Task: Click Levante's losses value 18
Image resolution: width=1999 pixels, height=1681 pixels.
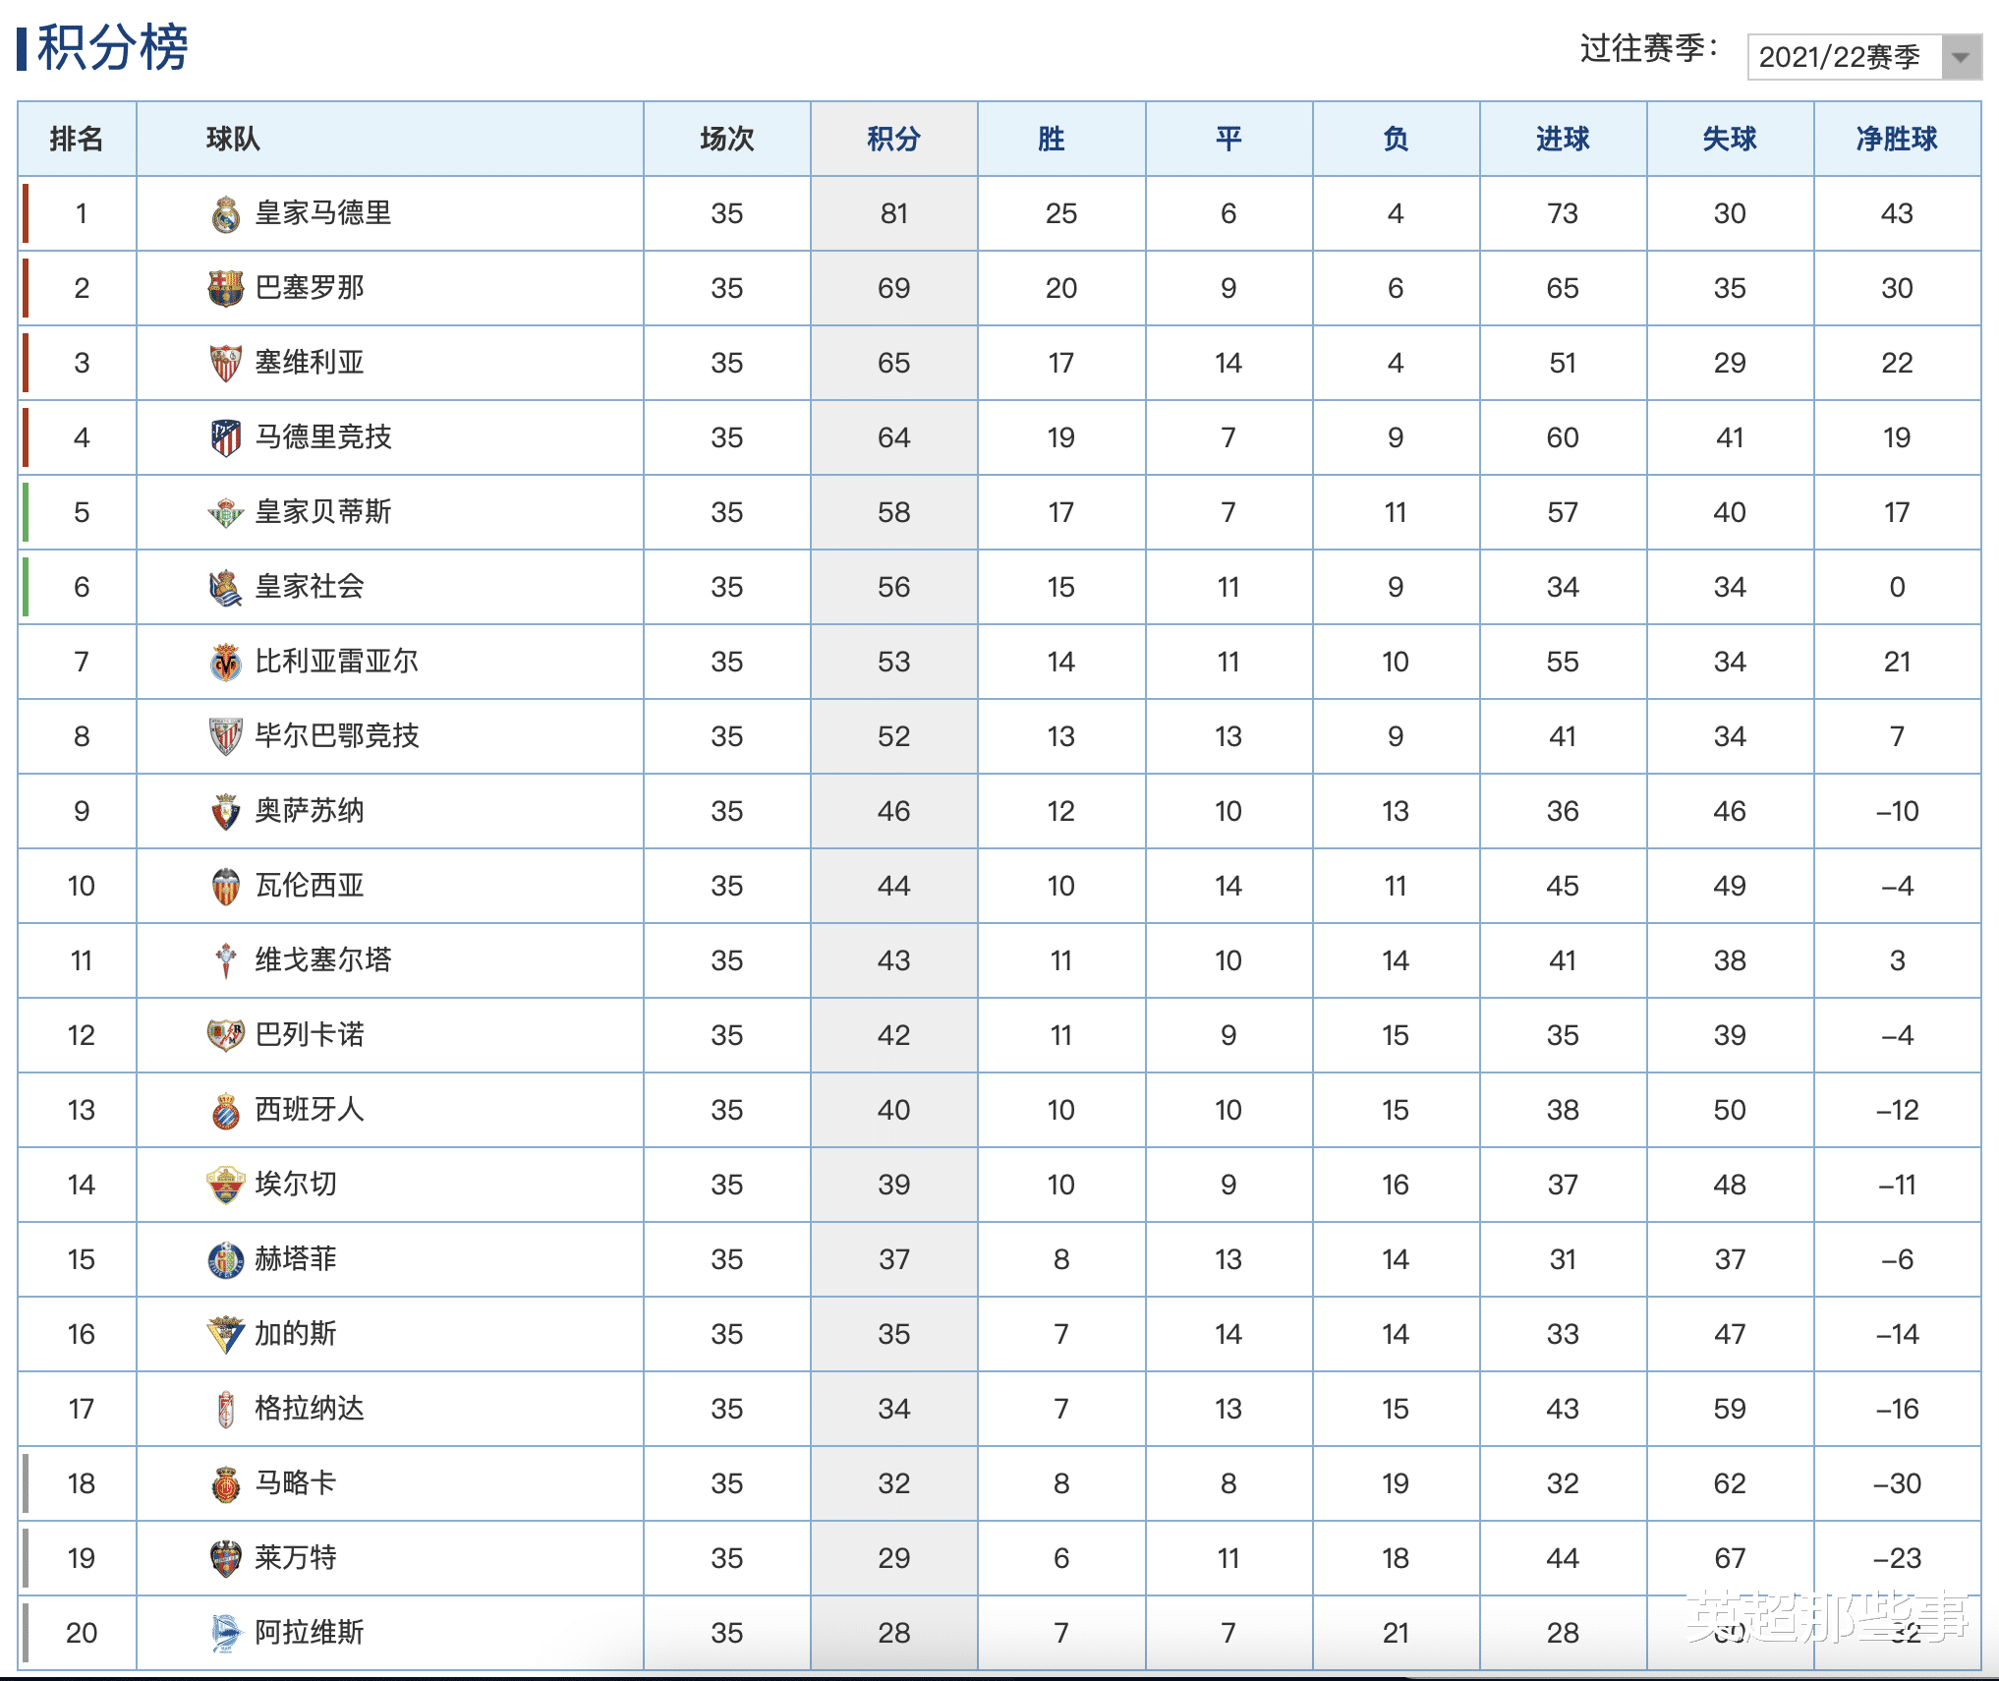Action: [1396, 1559]
